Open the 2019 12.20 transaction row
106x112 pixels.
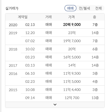[55, 33]
